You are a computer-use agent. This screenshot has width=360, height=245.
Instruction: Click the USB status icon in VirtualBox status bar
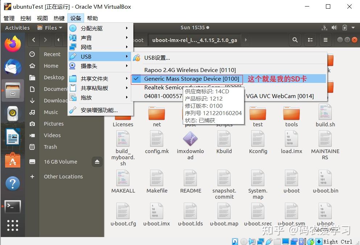click(268, 241)
